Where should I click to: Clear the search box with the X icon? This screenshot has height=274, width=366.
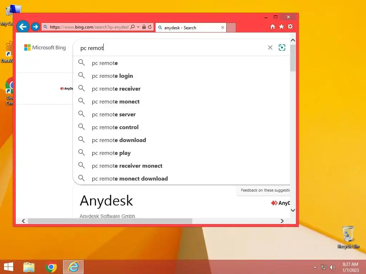click(x=270, y=47)
